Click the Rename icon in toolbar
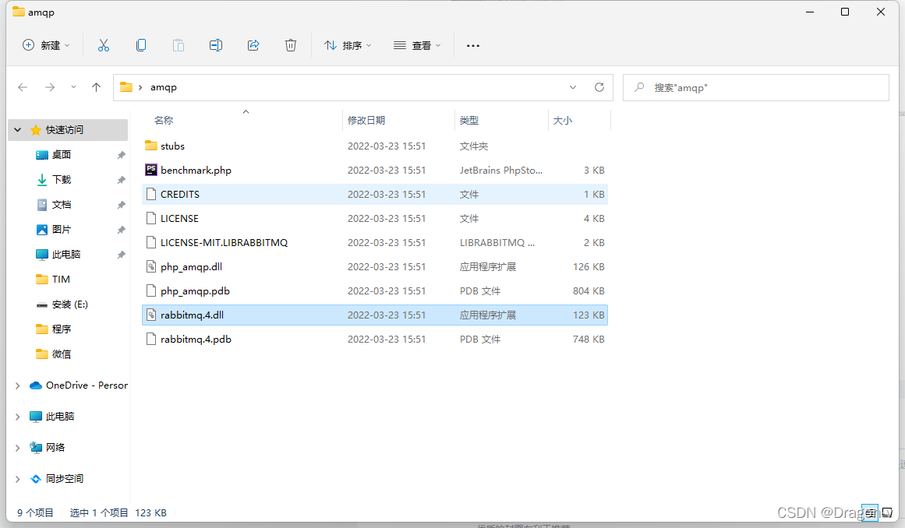 click(x=216, y=45)
